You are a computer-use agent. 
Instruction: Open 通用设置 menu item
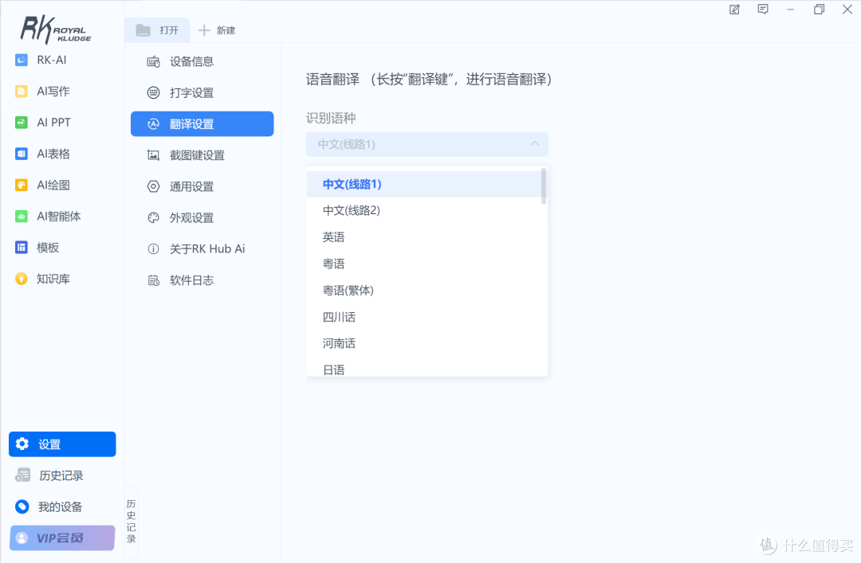[202, 186]
